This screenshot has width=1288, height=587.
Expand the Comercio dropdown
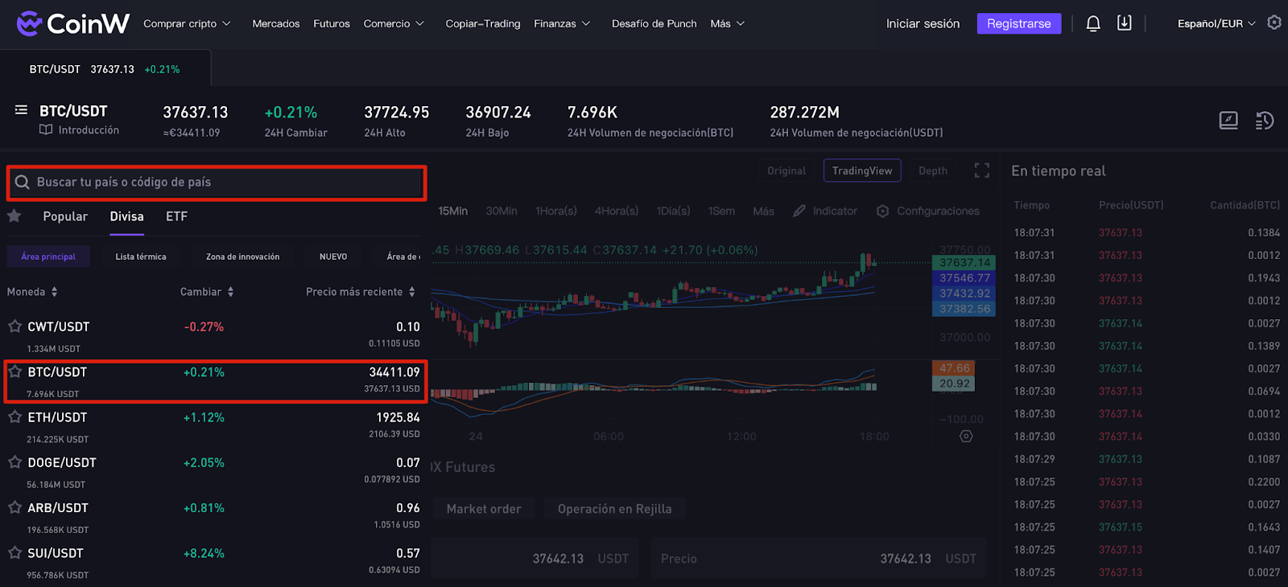point(394,23)
